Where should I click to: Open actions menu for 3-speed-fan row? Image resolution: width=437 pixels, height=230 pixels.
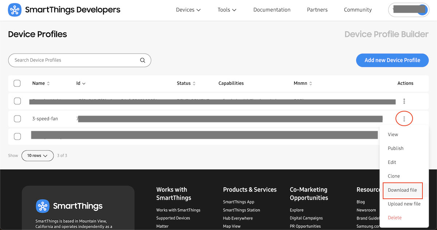(x=404, y=119)
